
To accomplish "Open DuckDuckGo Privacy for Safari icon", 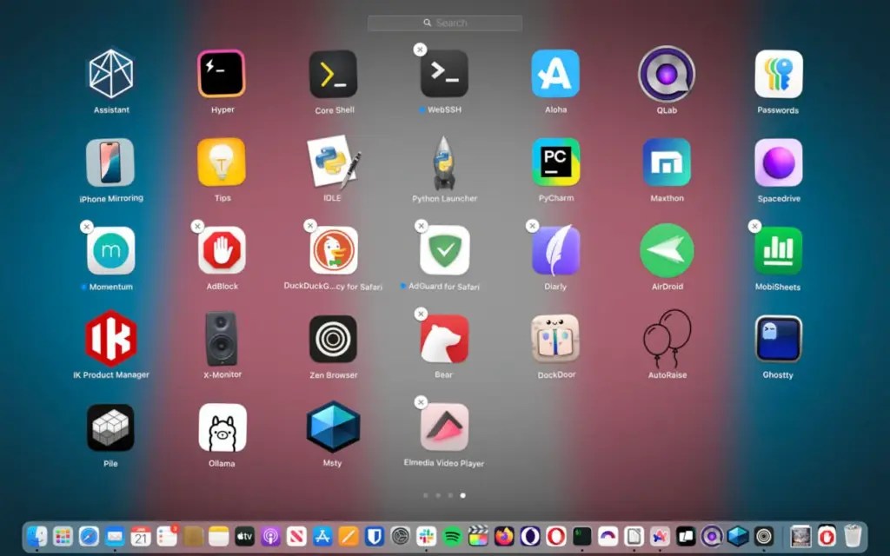I will tap(334, 250).
